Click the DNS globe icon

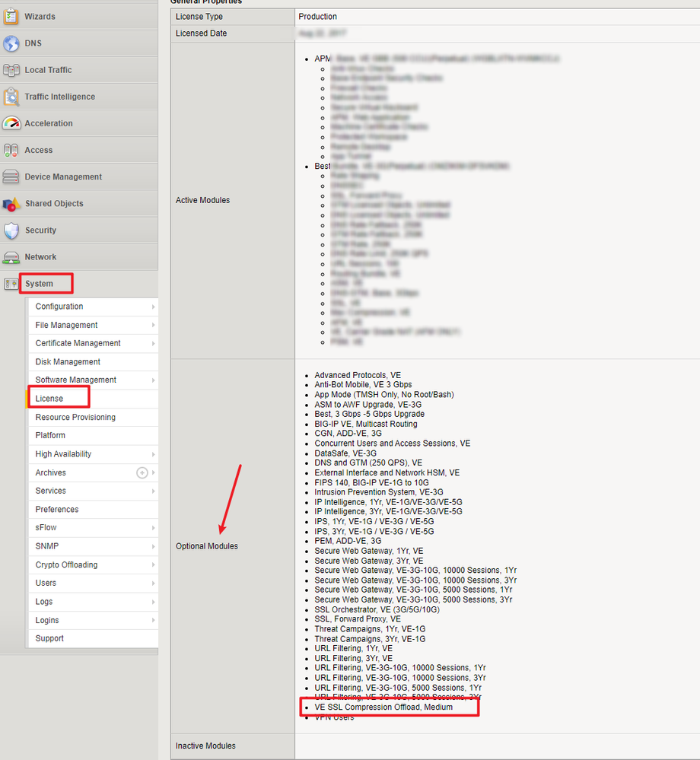coord(11,43)
